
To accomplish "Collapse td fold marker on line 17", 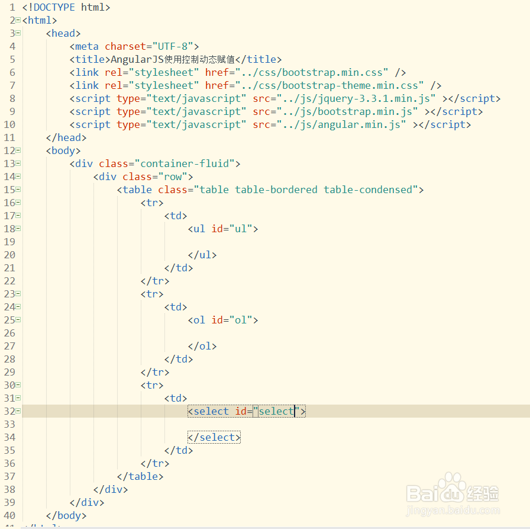I will (18, 216).
